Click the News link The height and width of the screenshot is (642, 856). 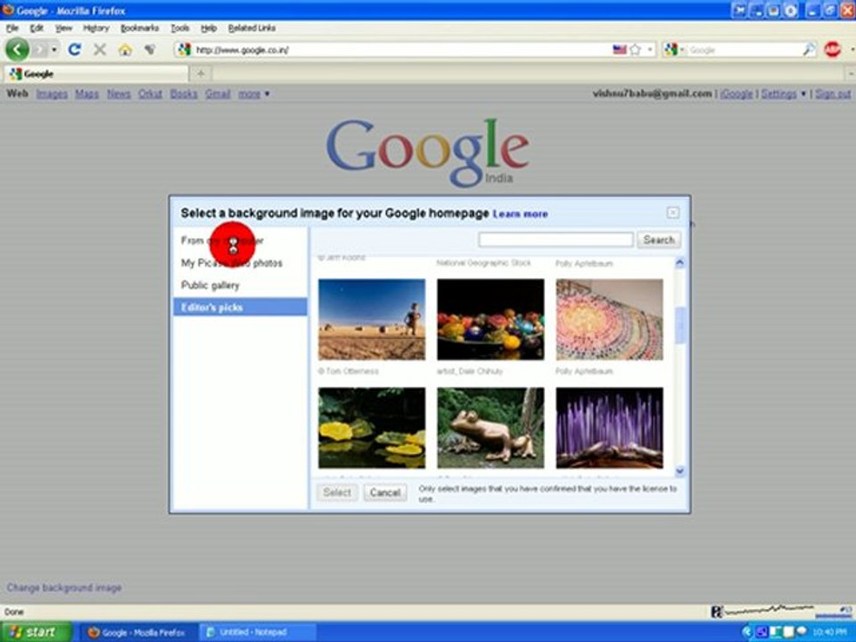119,94
